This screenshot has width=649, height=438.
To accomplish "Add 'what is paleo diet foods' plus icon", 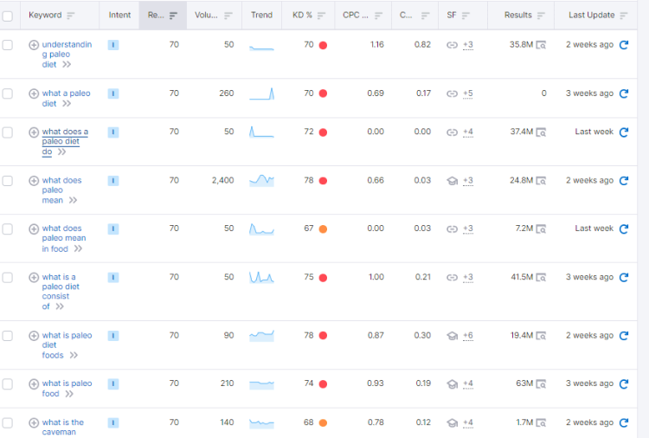I will (34, 335).
